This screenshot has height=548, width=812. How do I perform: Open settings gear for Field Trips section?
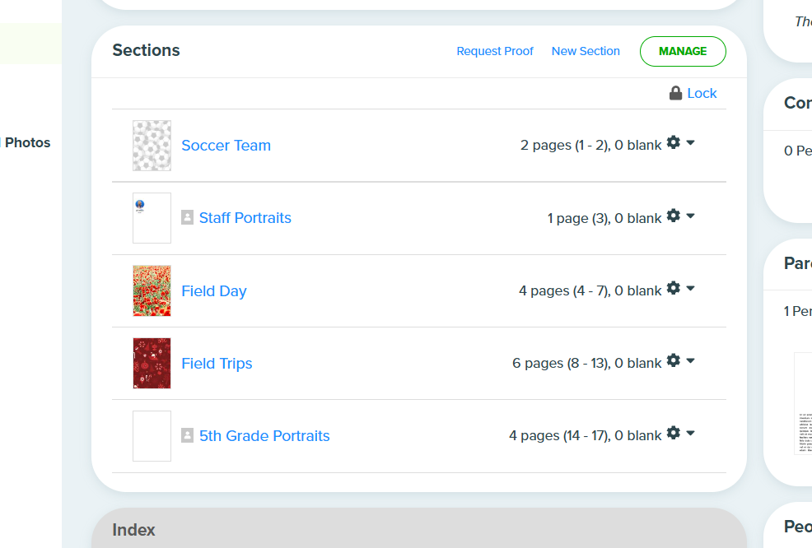click(x=673, y=360)
